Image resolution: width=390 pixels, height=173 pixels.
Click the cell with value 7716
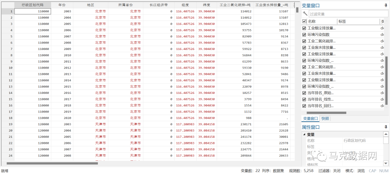272,112
